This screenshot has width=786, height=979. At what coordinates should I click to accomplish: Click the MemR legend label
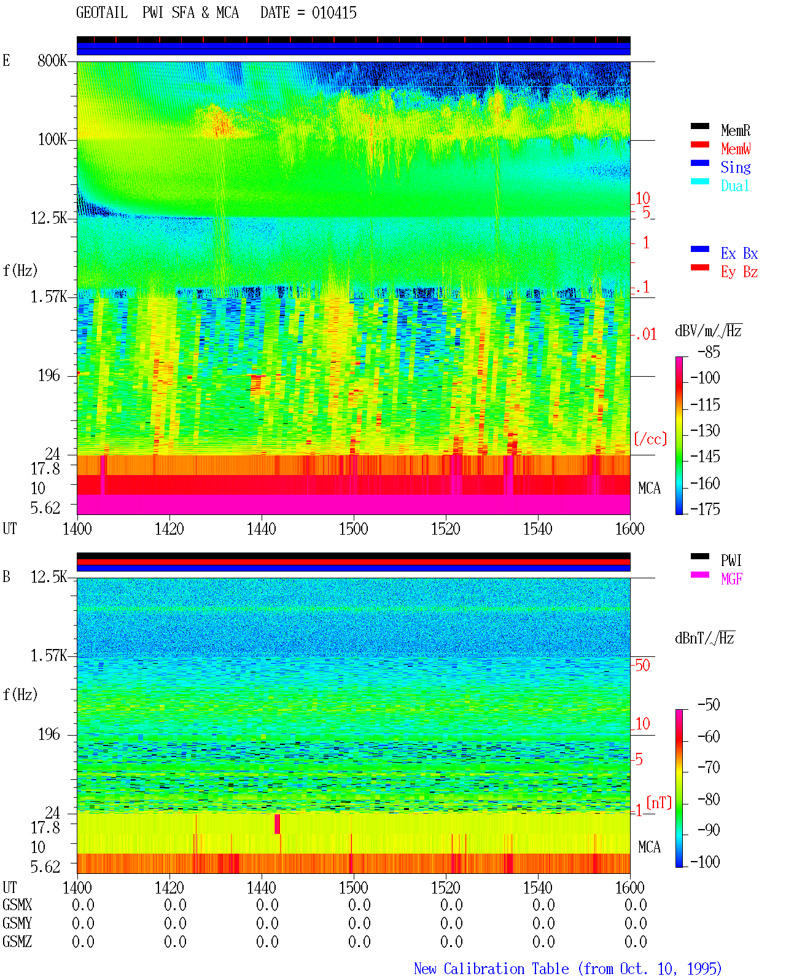[736, 130]
